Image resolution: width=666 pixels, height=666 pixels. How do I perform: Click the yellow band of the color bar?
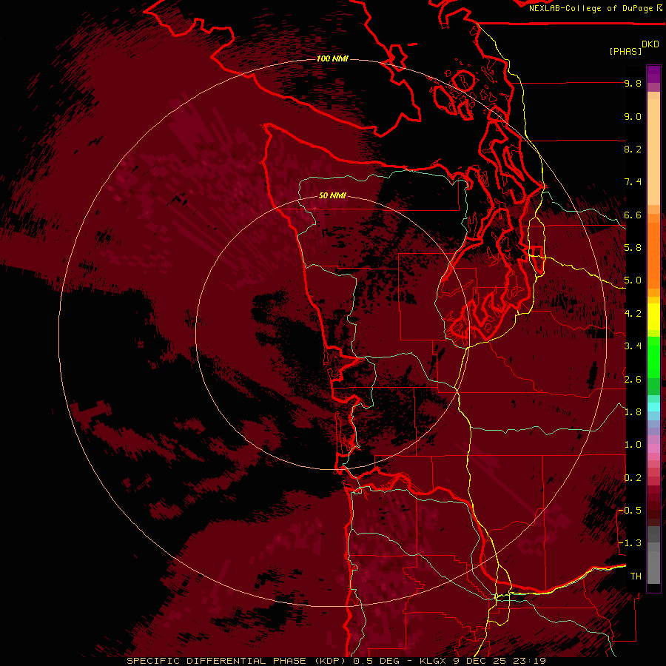pos(653,317)
